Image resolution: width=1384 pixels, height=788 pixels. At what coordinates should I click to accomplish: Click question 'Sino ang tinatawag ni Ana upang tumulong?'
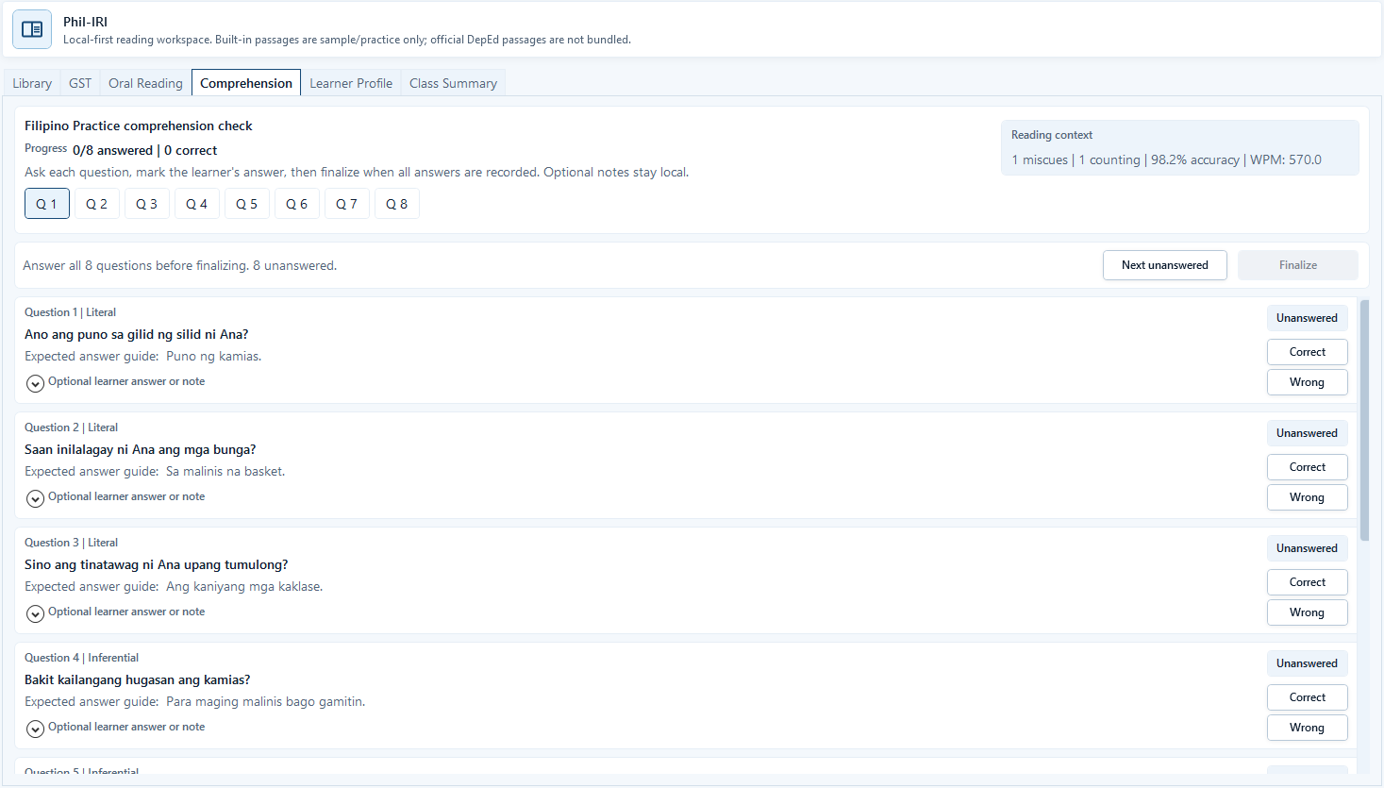157,564
